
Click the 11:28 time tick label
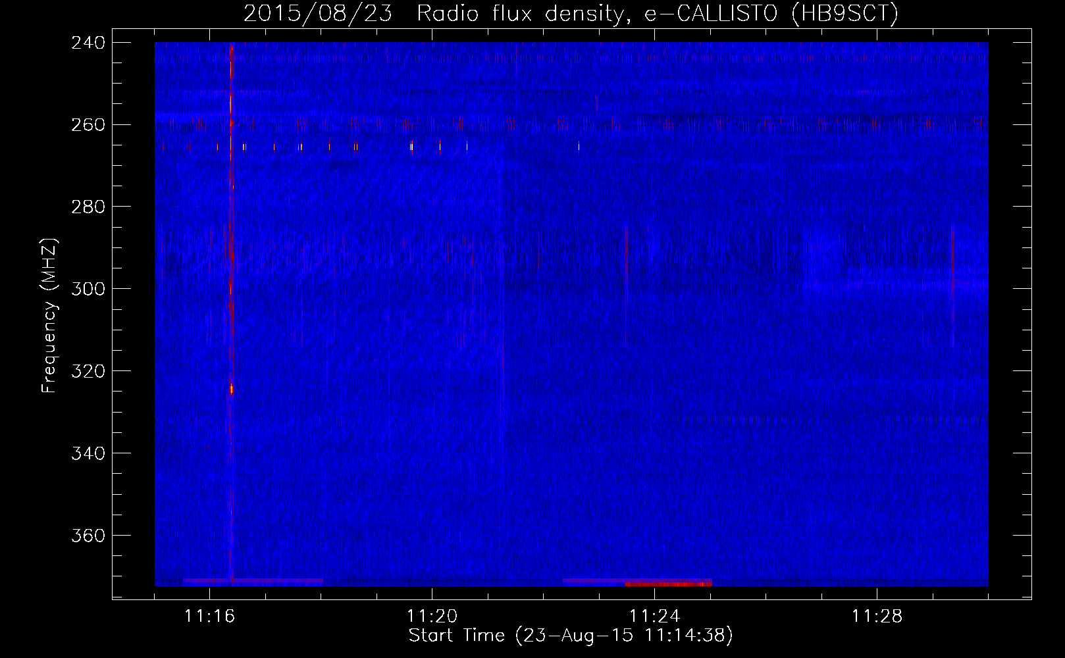click(877, 617)
